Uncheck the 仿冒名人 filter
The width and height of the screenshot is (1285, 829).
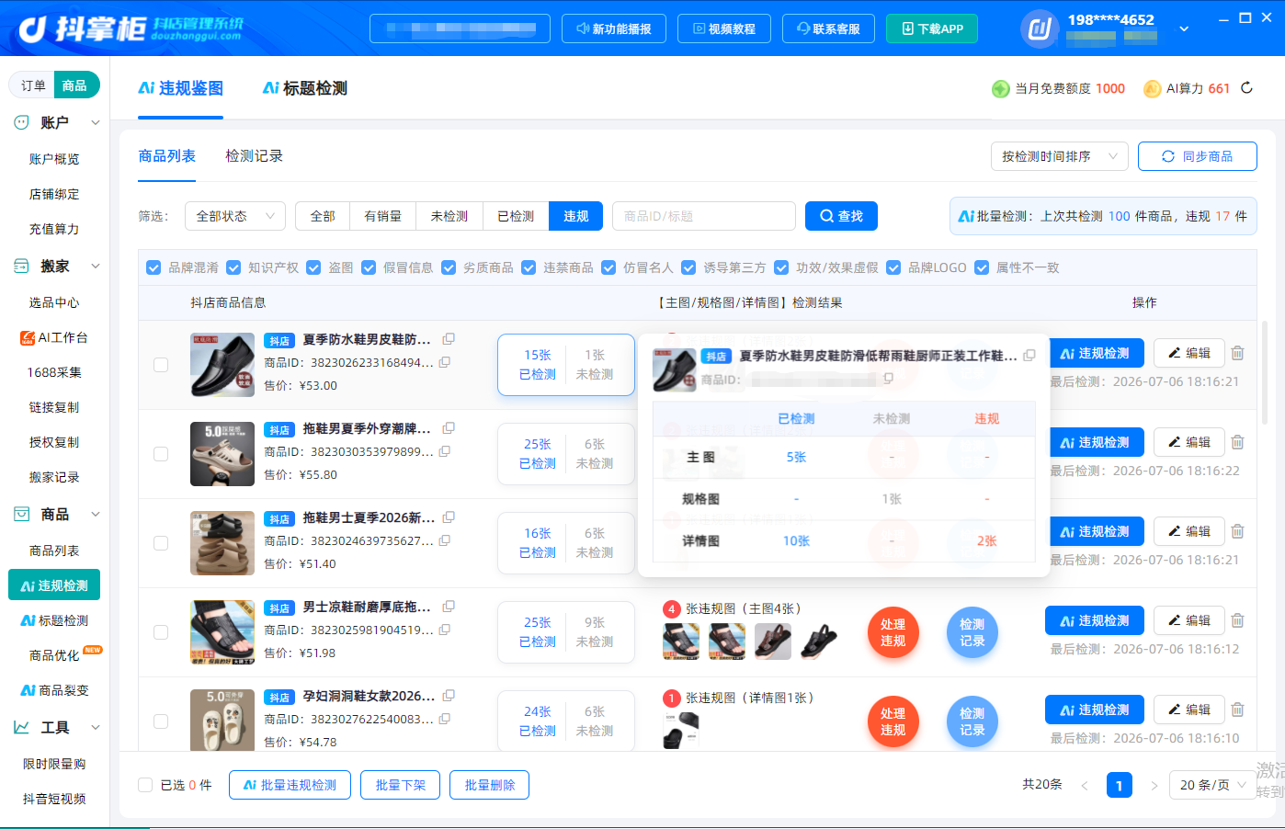click(x=608, y=267)
